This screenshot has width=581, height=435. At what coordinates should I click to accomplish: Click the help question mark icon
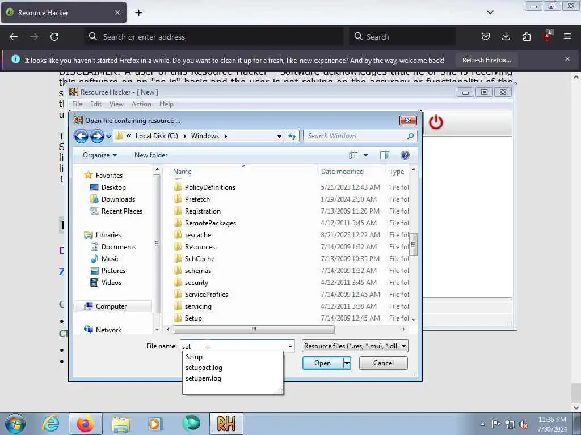(x=405, y=155)
